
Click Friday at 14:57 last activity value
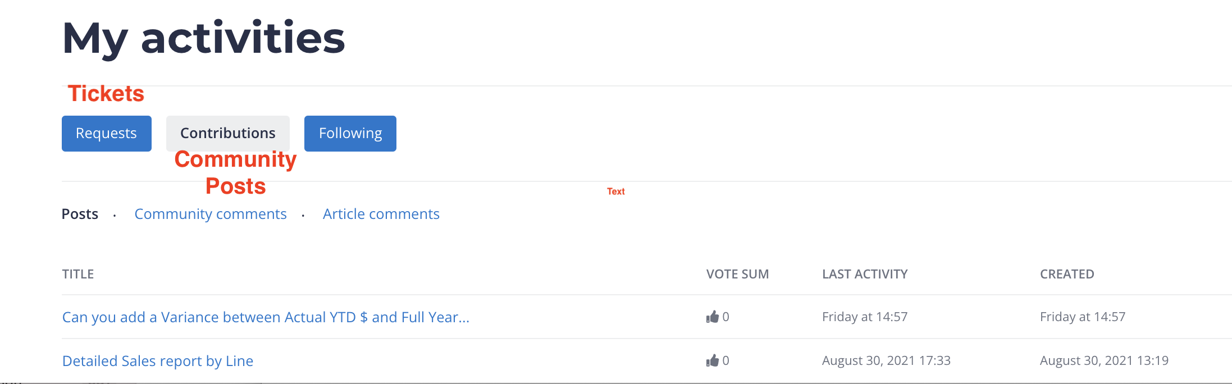[x=865, y=317]
